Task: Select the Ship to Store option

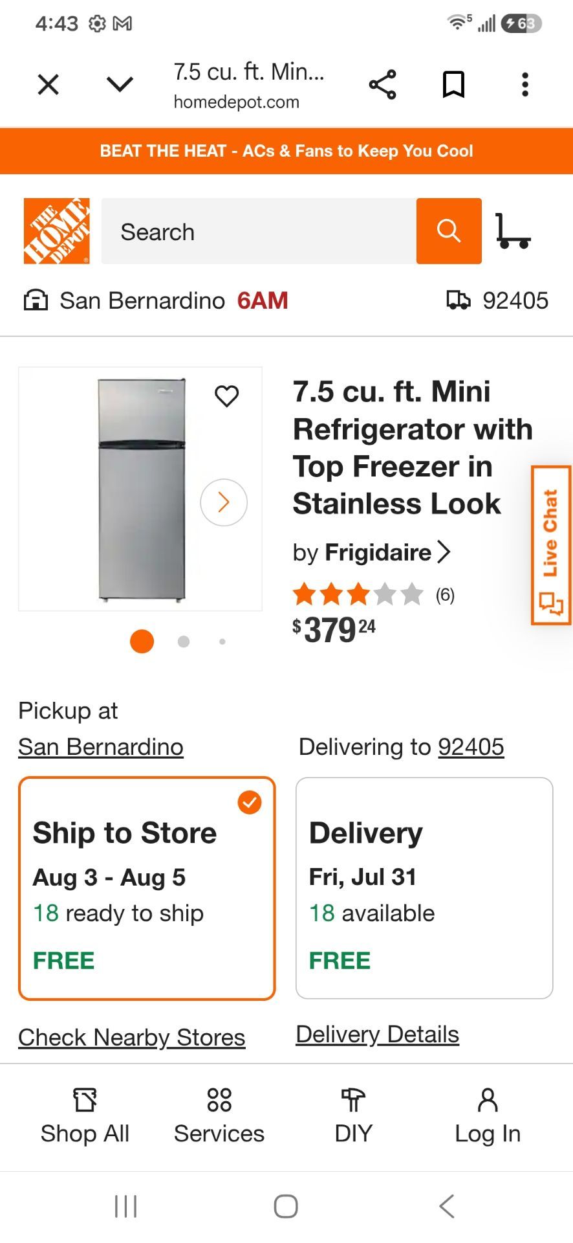Action: point(147,888)
